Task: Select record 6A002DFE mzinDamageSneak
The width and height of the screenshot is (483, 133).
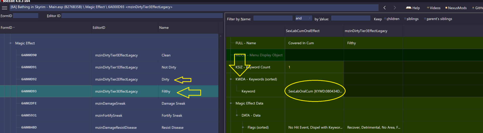Action: (109, 103)
